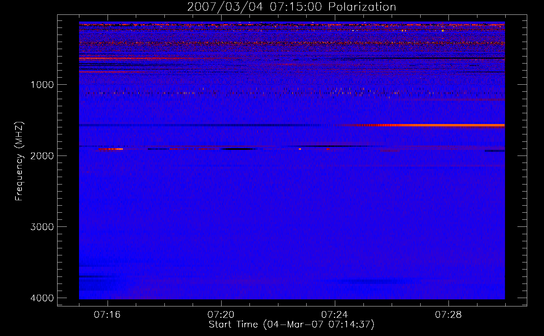Click the '07:20' time axis label

(x=221, y=315)
